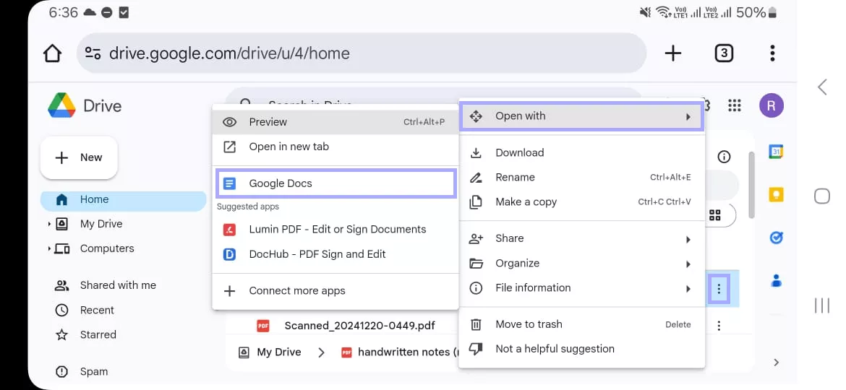Switch to grid layout view
The image size is (846, 390).
coord(715,215)
